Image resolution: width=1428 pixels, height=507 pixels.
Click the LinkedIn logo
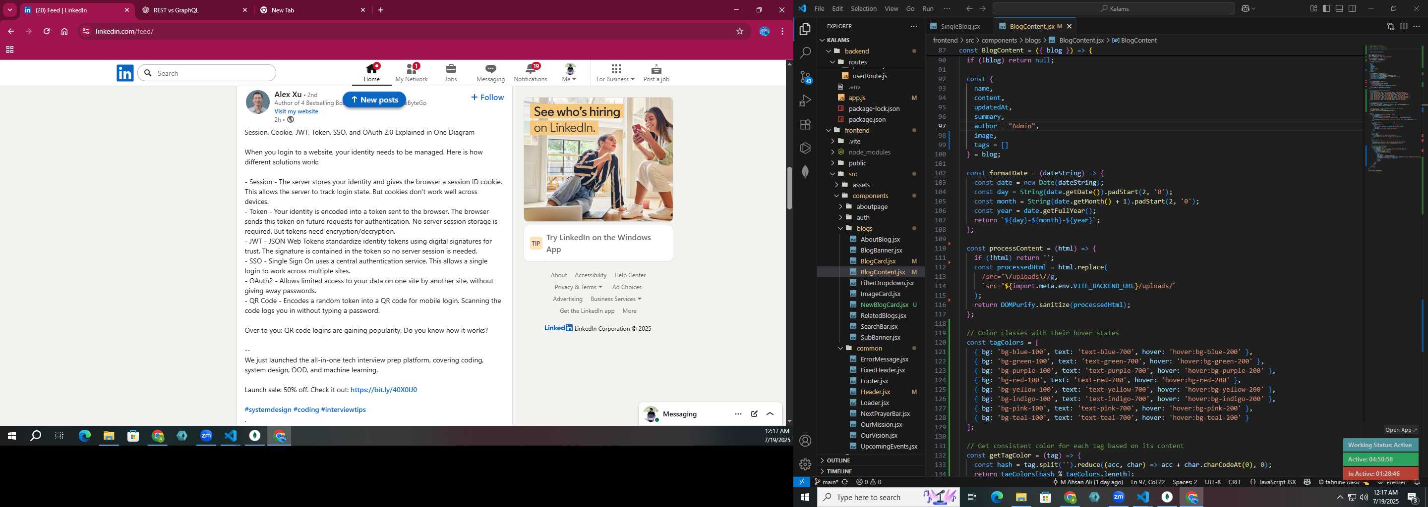pyautogui.click(x=125, y=73)
